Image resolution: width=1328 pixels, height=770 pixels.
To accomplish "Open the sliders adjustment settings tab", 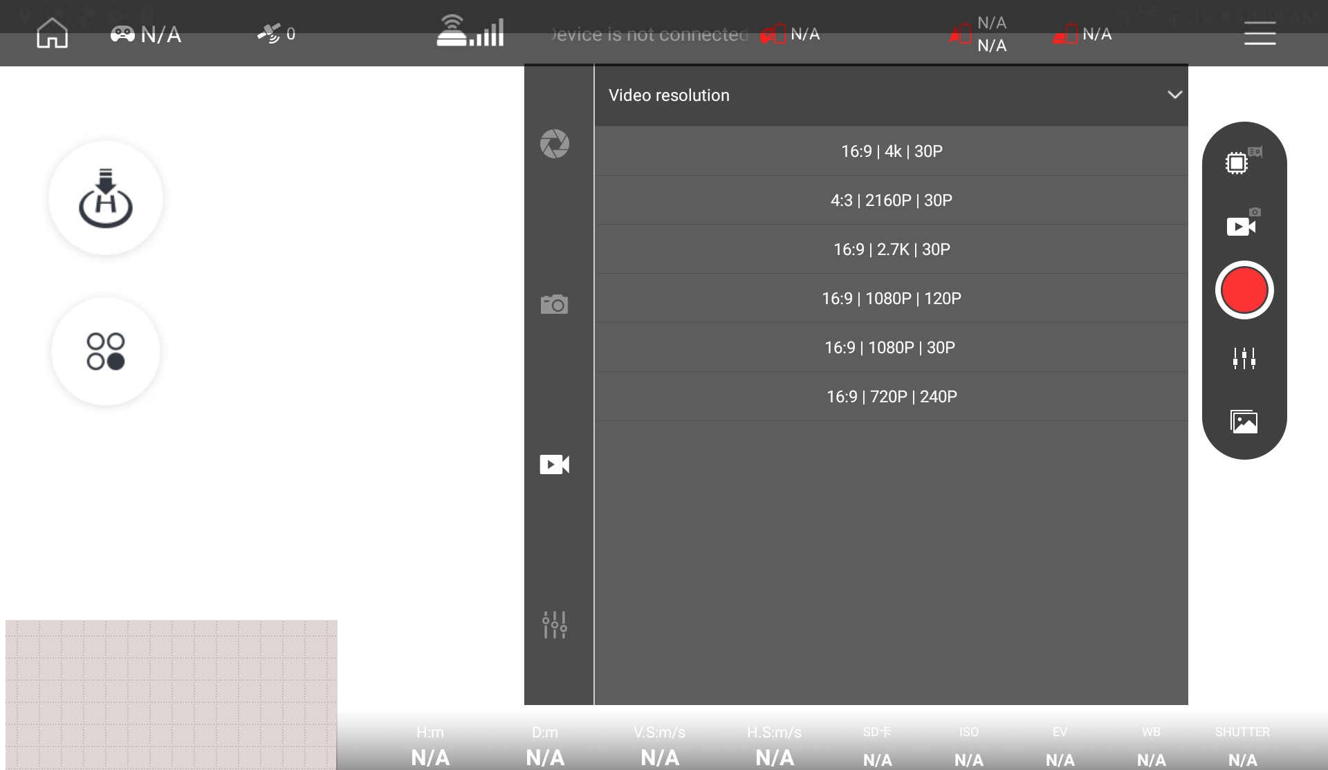I will [x=555, y=624].
